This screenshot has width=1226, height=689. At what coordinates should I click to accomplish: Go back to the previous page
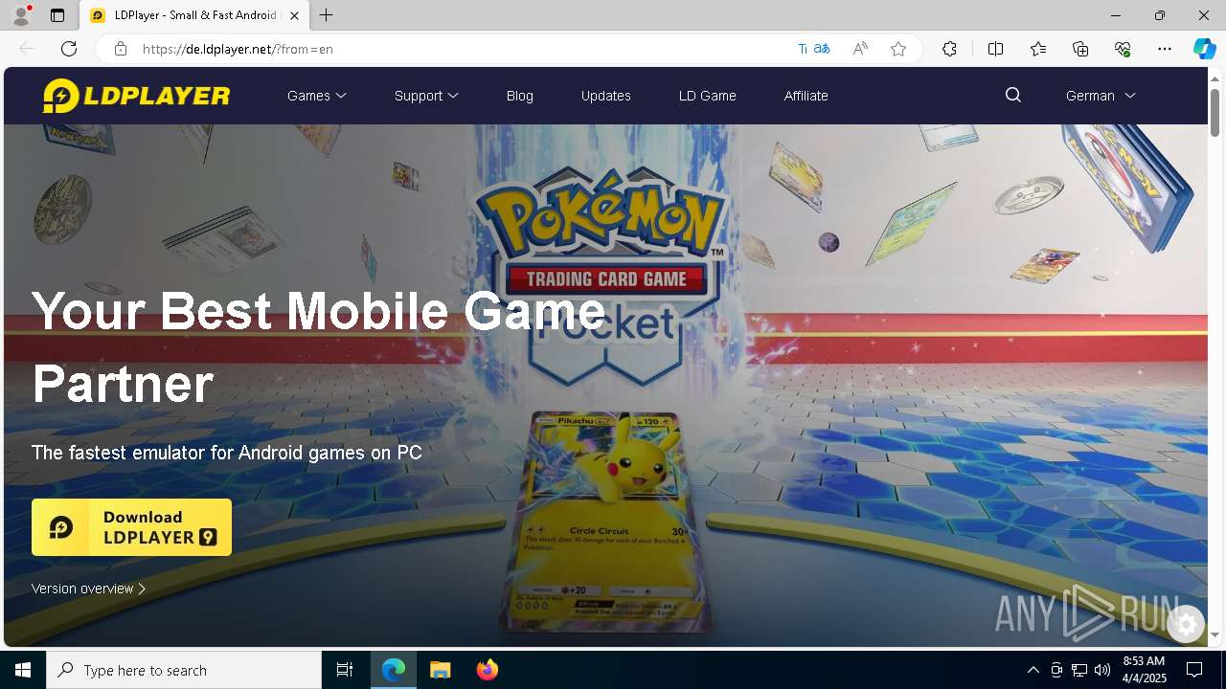point(27,49)
